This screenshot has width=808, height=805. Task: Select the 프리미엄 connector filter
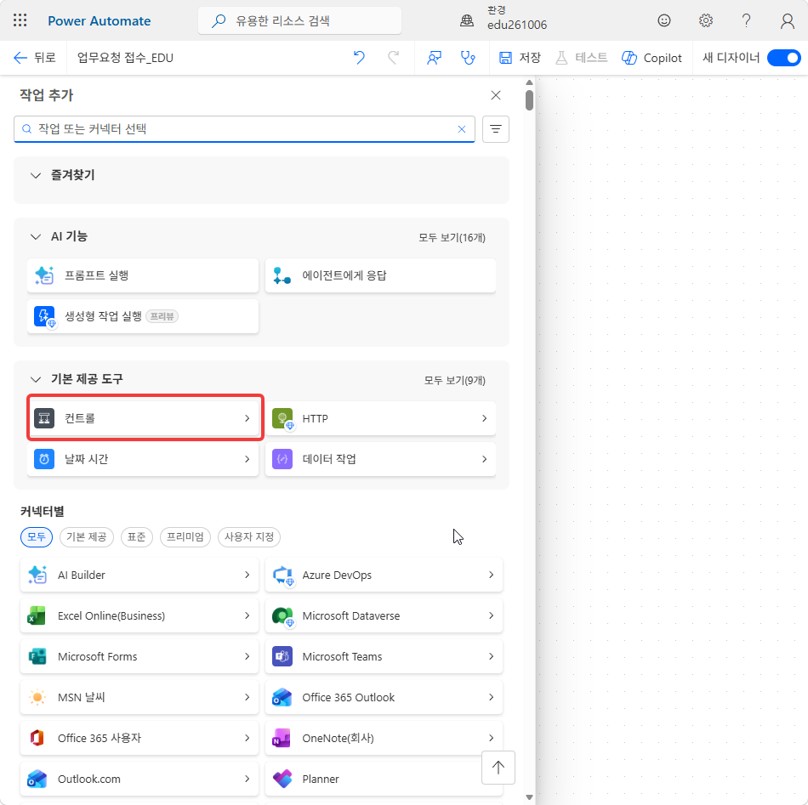pyautogui.click(x=185, y=537)
